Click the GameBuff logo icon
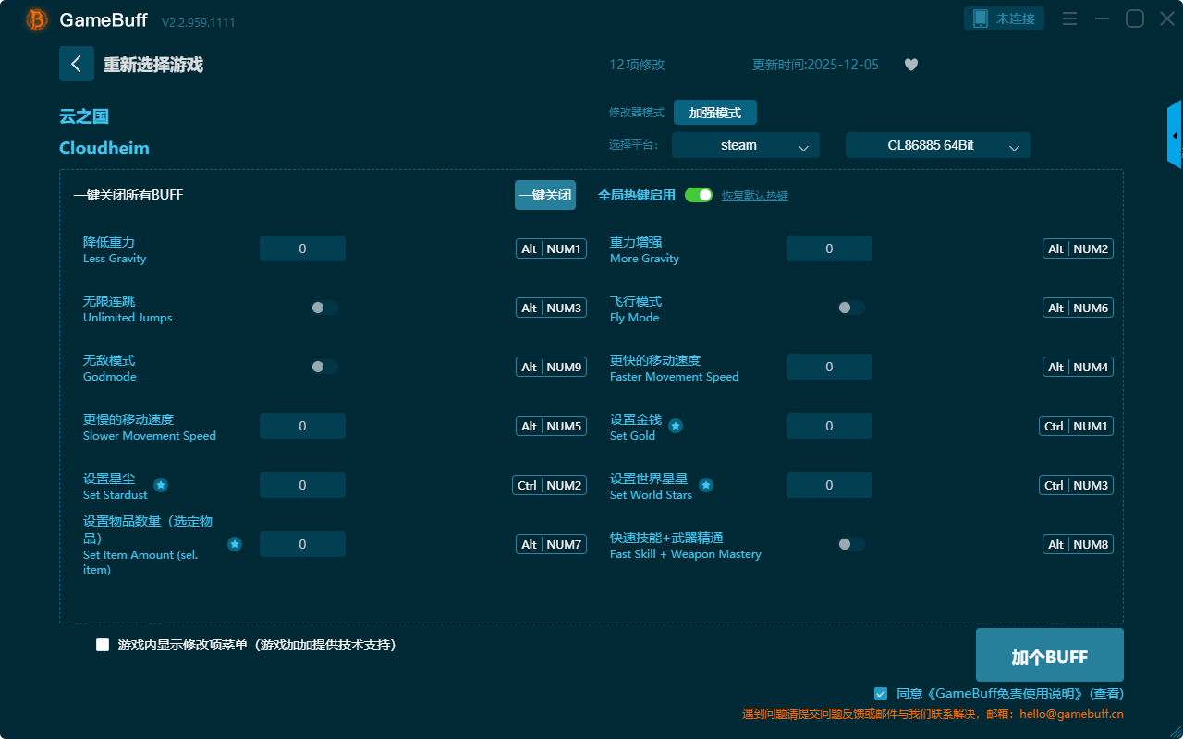 (37, 19)
